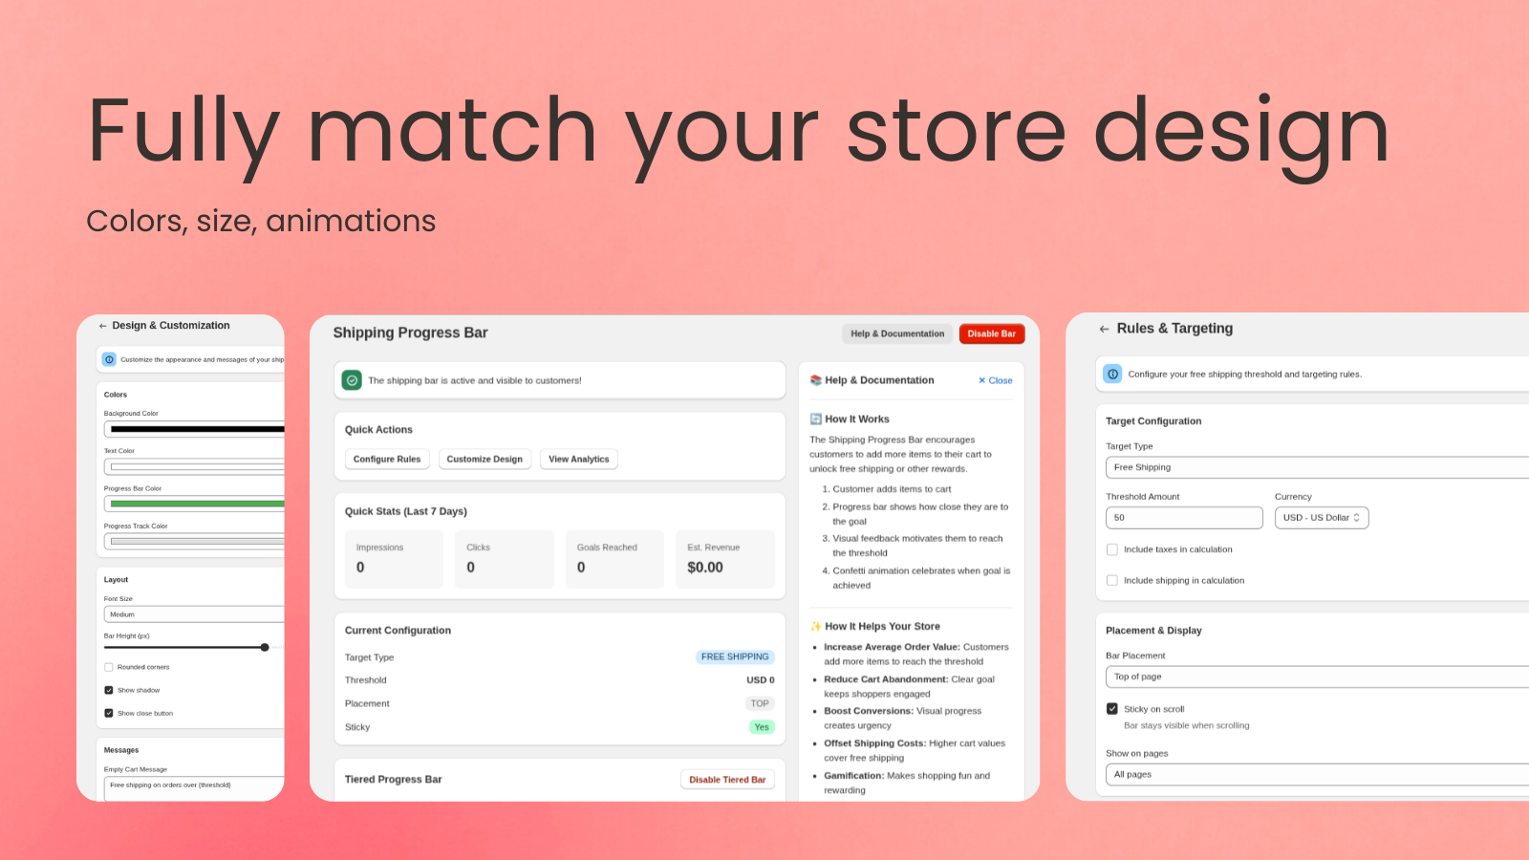Click the Disable Bar button
Viewport: 1529px width, 860px height.
click(991, 333)
